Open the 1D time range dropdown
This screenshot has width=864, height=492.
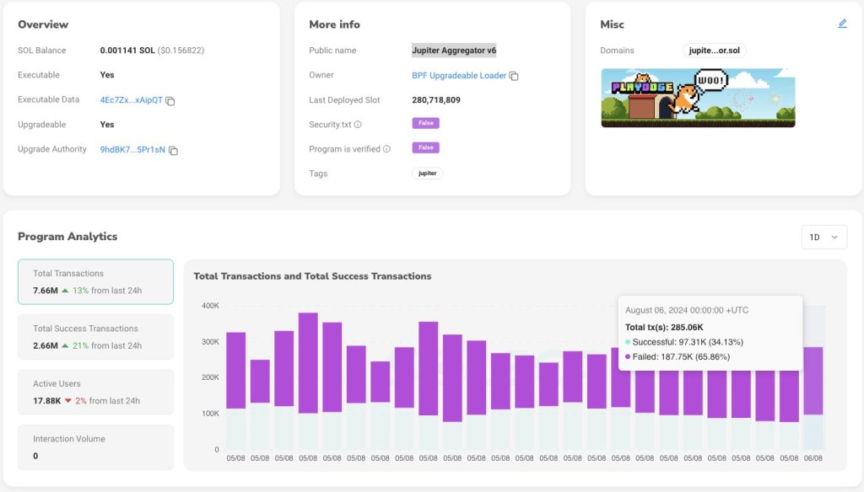tap(823, 237)
